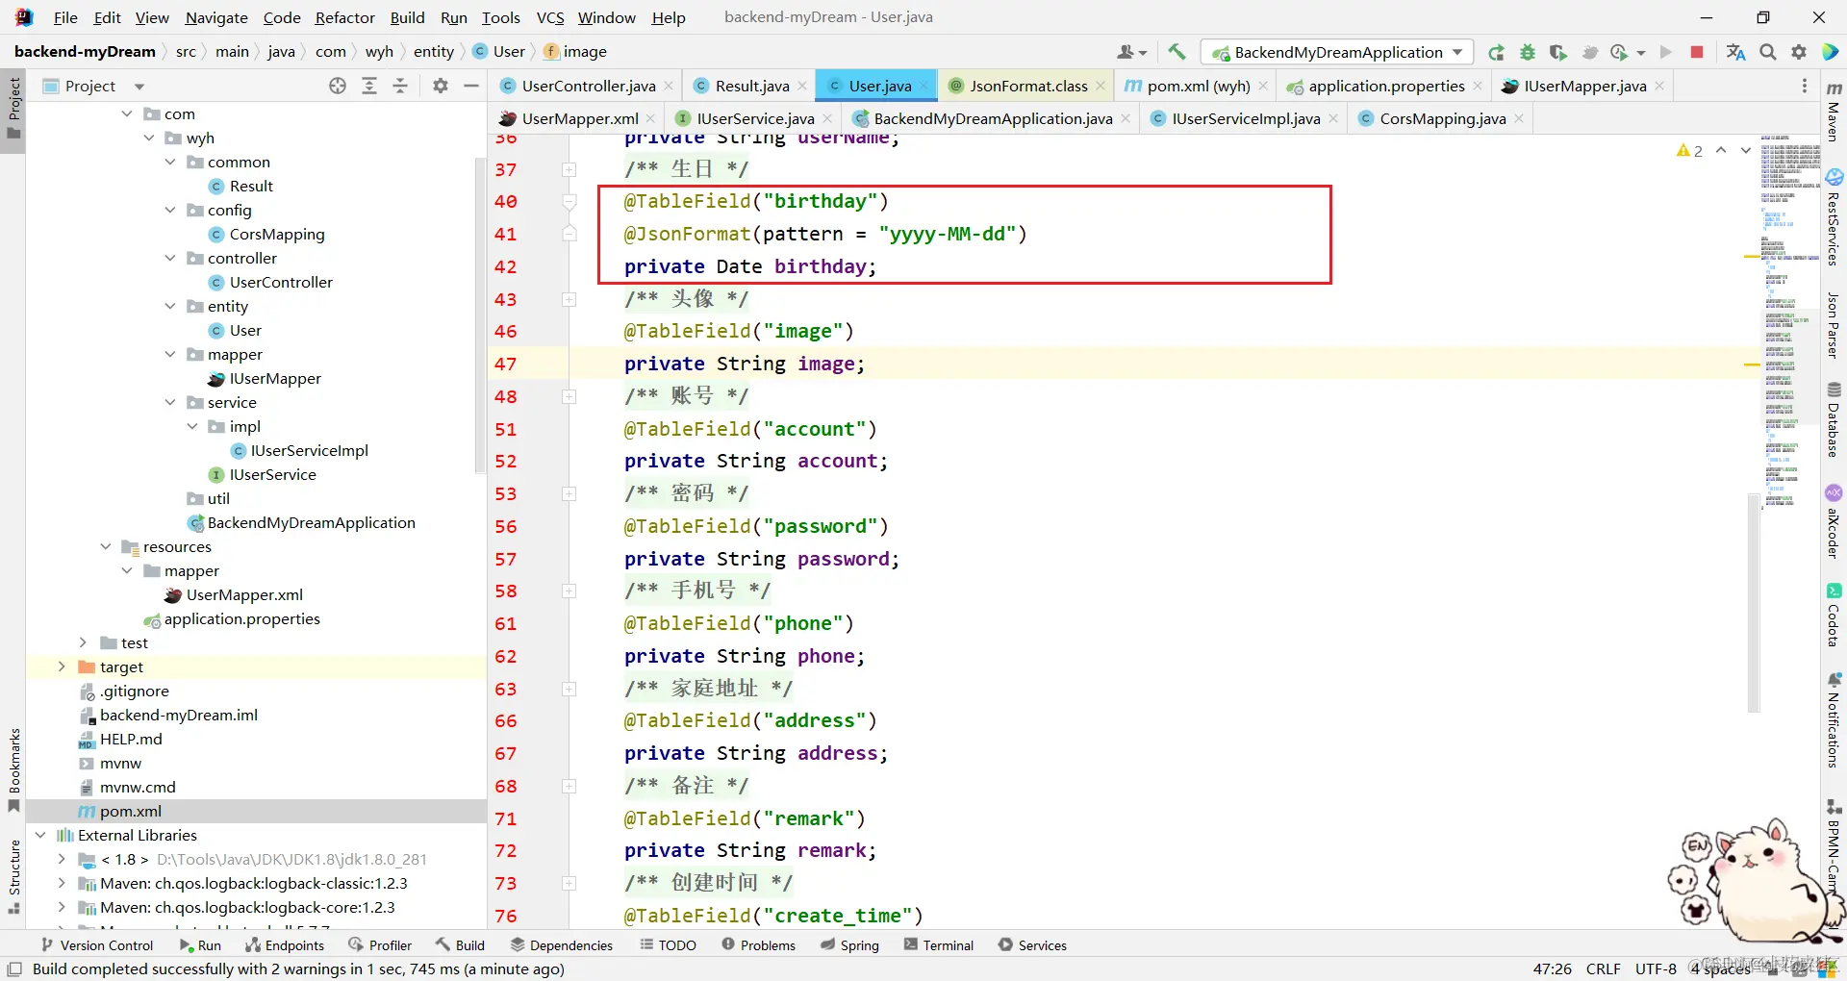Click the UTF-8 encoding in the status bar
Viewport: 1847px width, 981px height.
coord(1656,968)
